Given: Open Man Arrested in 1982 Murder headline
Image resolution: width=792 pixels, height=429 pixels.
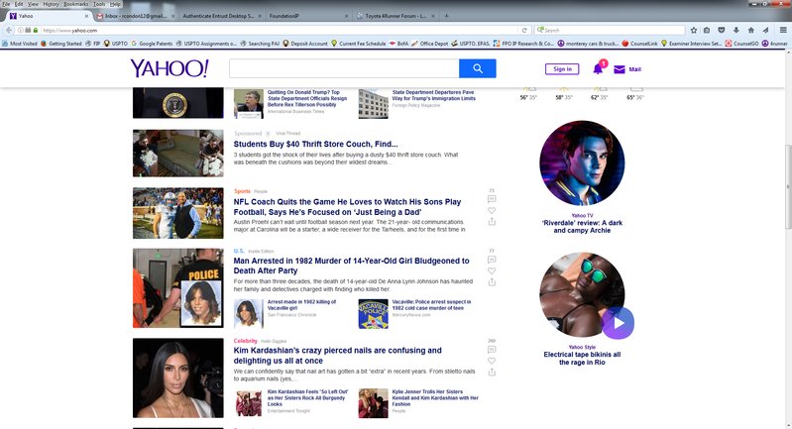Looking at the screenshot, I should [351, 266].
